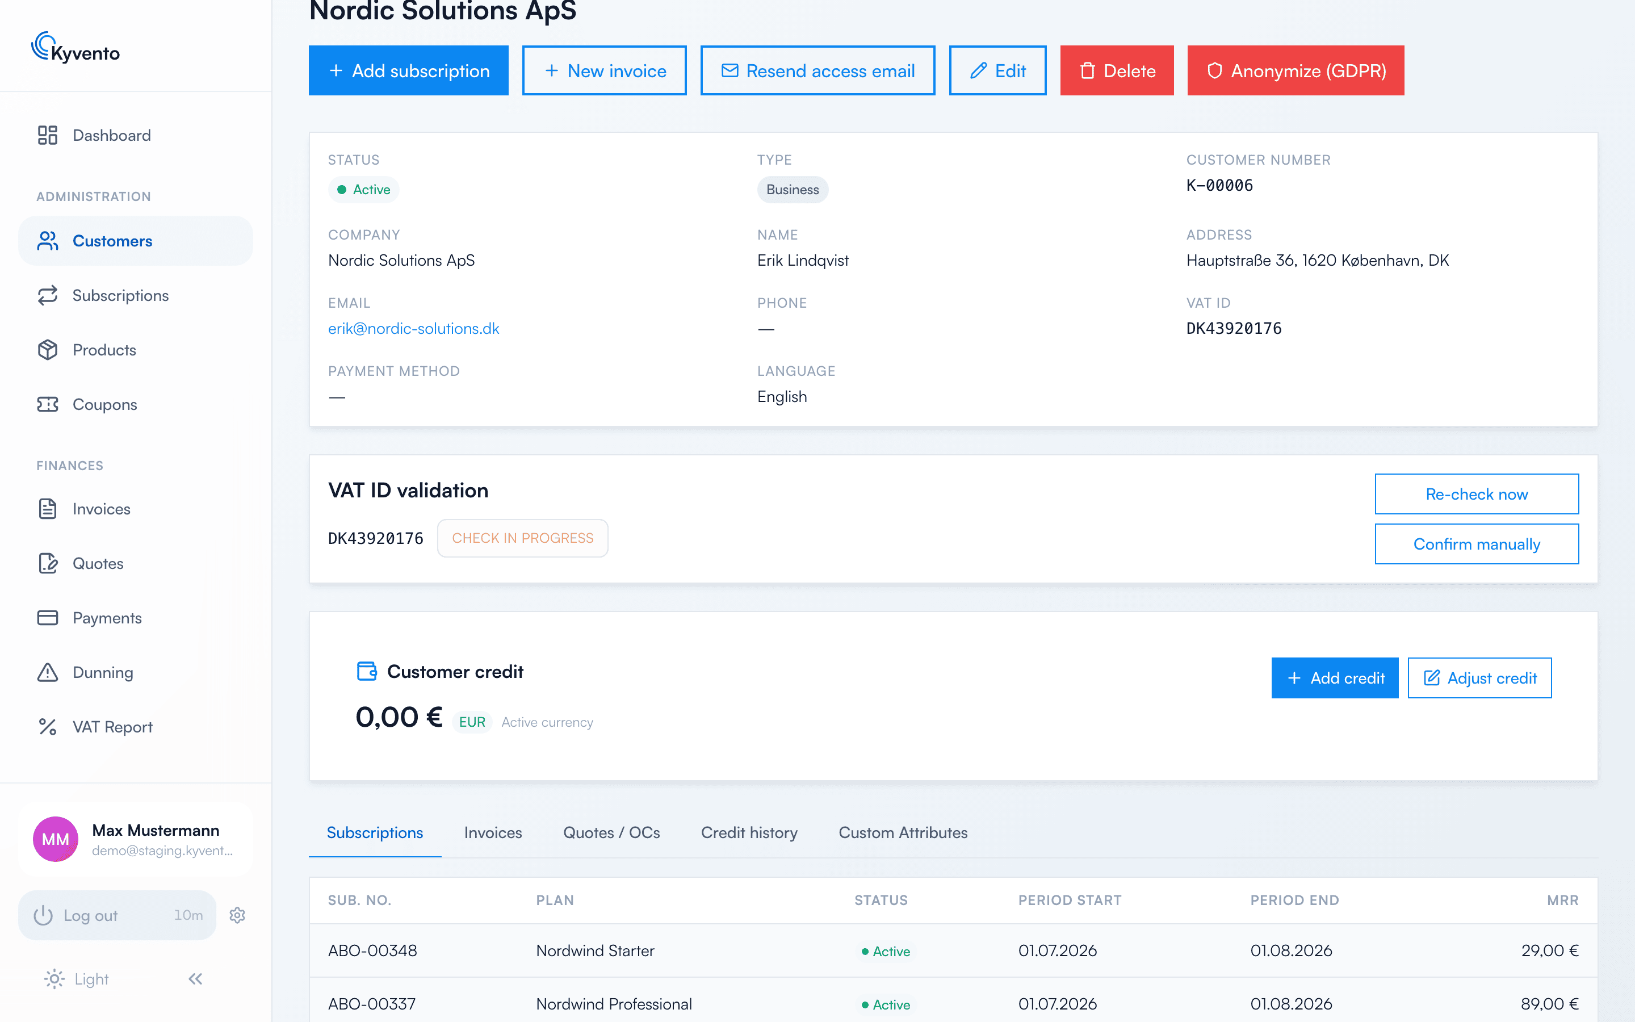Click the Quotes pen-document icon

(47, 563)
